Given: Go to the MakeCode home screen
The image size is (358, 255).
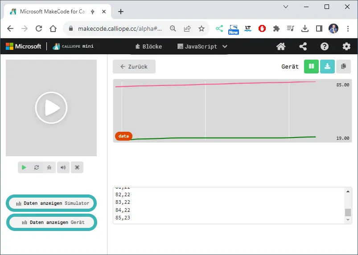Looking at the screenshot, I should [281, 46].
